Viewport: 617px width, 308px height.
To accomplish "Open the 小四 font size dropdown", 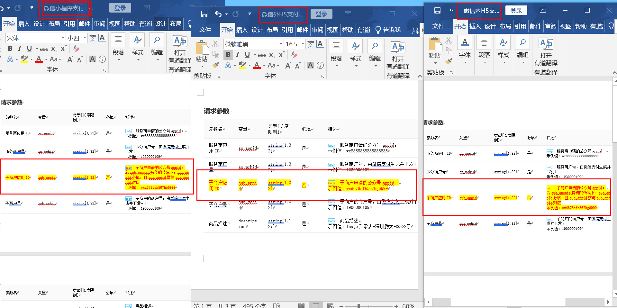I will [85, 38].
